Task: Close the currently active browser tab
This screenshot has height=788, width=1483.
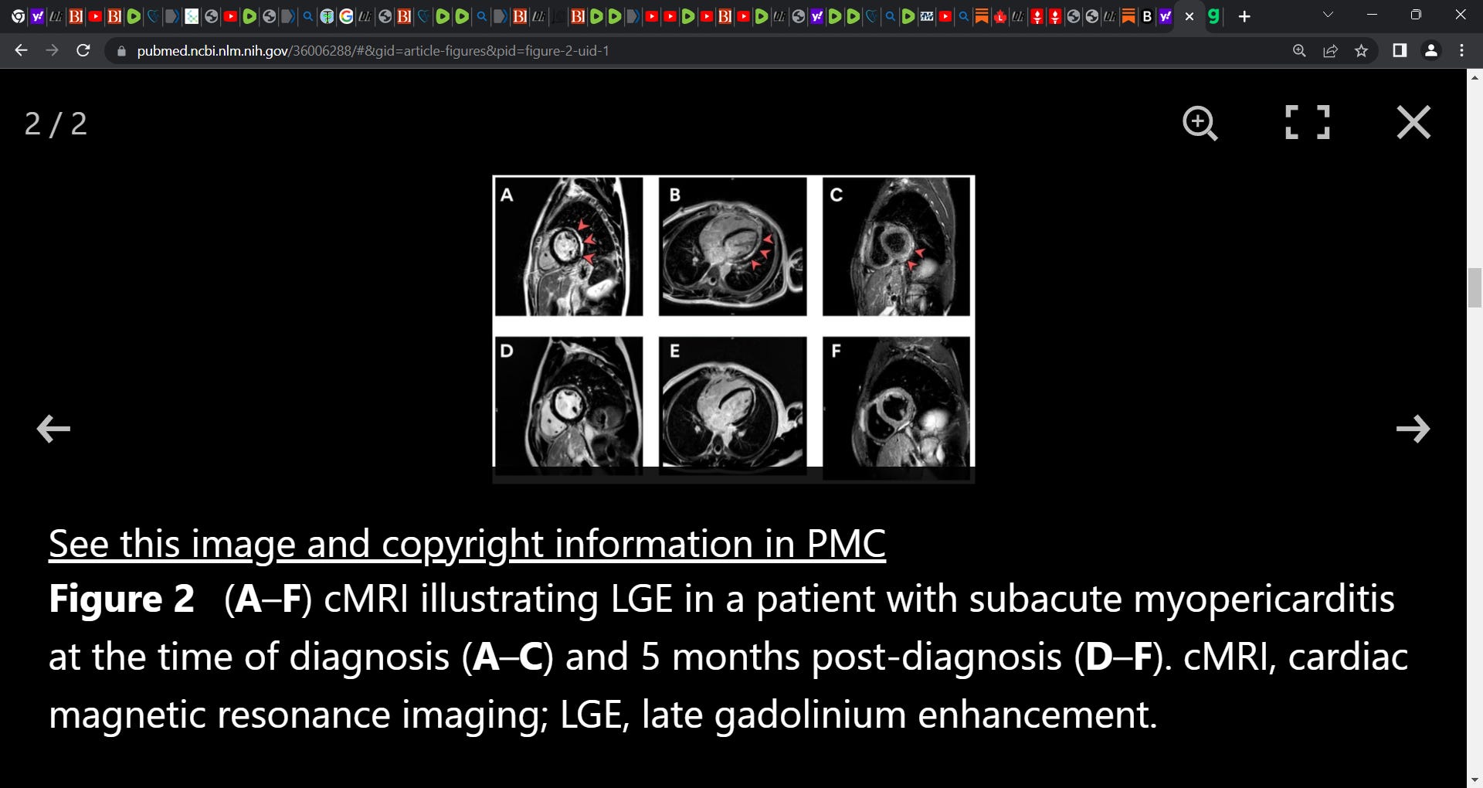Action: 1189,17
